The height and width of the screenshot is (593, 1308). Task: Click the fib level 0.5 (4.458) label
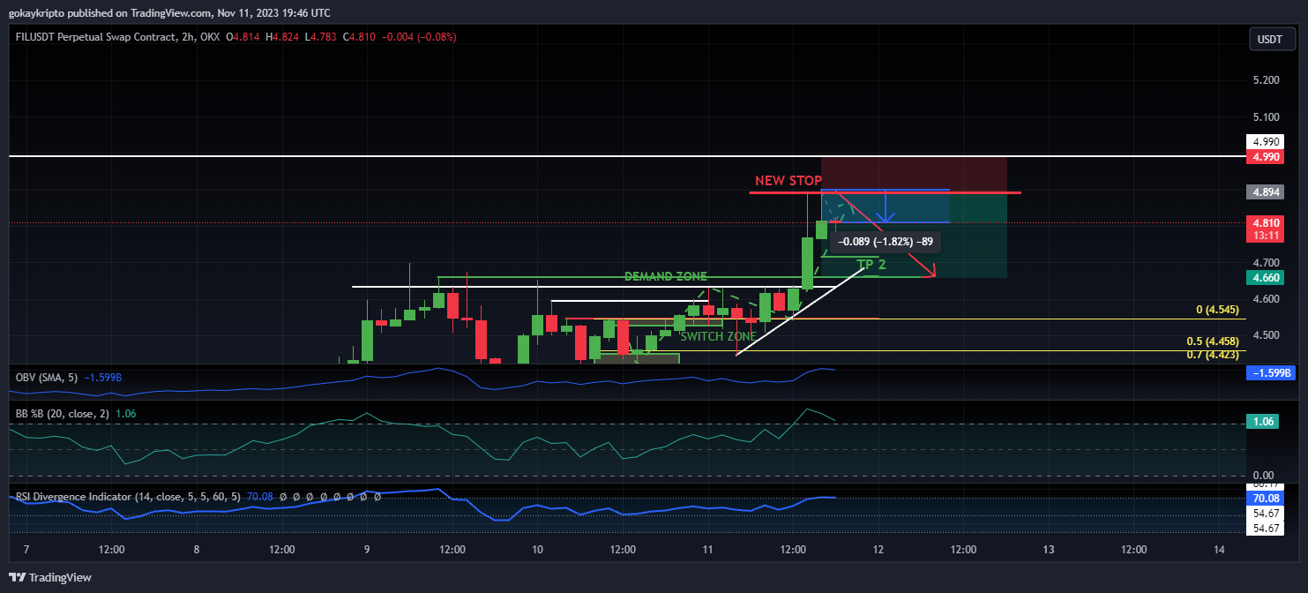(1213, 342)
